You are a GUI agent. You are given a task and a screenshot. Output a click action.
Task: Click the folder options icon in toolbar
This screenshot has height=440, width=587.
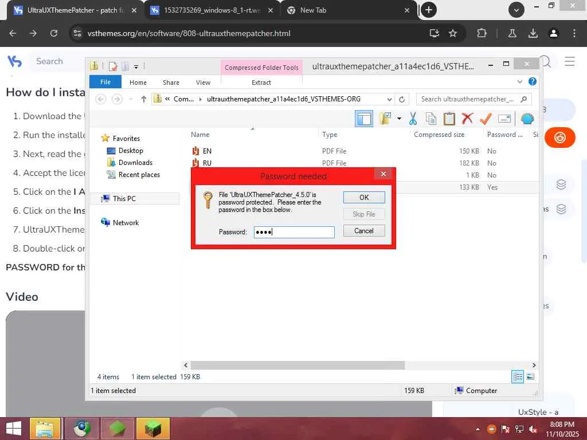pos(385,119)
